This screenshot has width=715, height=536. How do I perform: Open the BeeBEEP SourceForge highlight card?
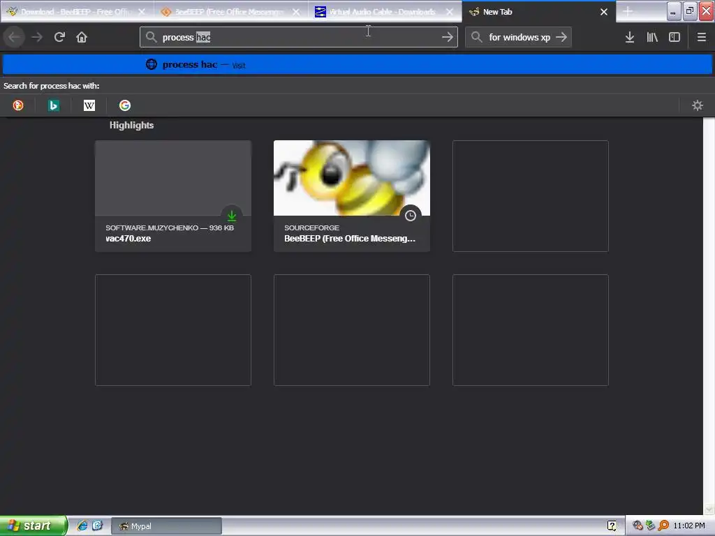[x=352, y=196]
